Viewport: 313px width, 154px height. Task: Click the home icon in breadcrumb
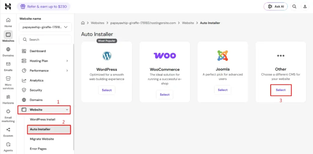83,23
